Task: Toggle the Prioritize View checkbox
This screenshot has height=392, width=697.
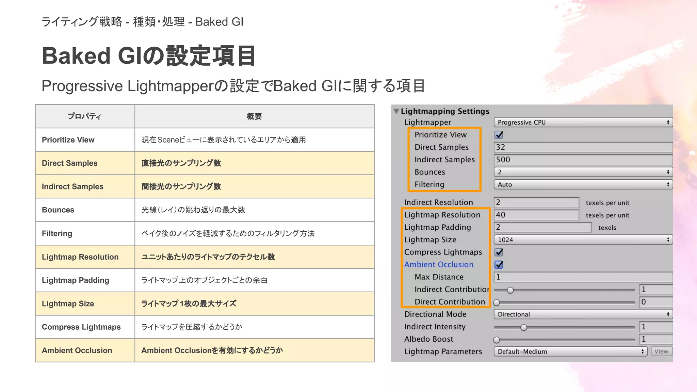Action: (x=499, y=135)
